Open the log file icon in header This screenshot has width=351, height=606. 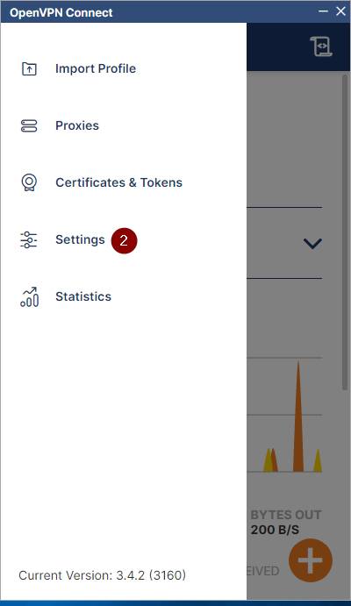[321, 46]
